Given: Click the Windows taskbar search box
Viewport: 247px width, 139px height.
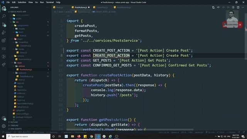Looking at the screenshot, I should pos(28,136).
